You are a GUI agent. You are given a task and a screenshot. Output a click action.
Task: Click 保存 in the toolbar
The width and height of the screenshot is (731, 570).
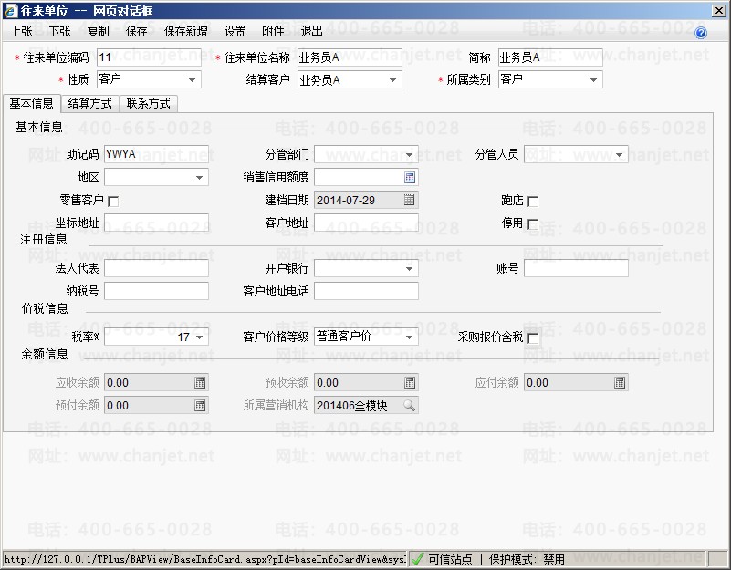click(136, 31)
